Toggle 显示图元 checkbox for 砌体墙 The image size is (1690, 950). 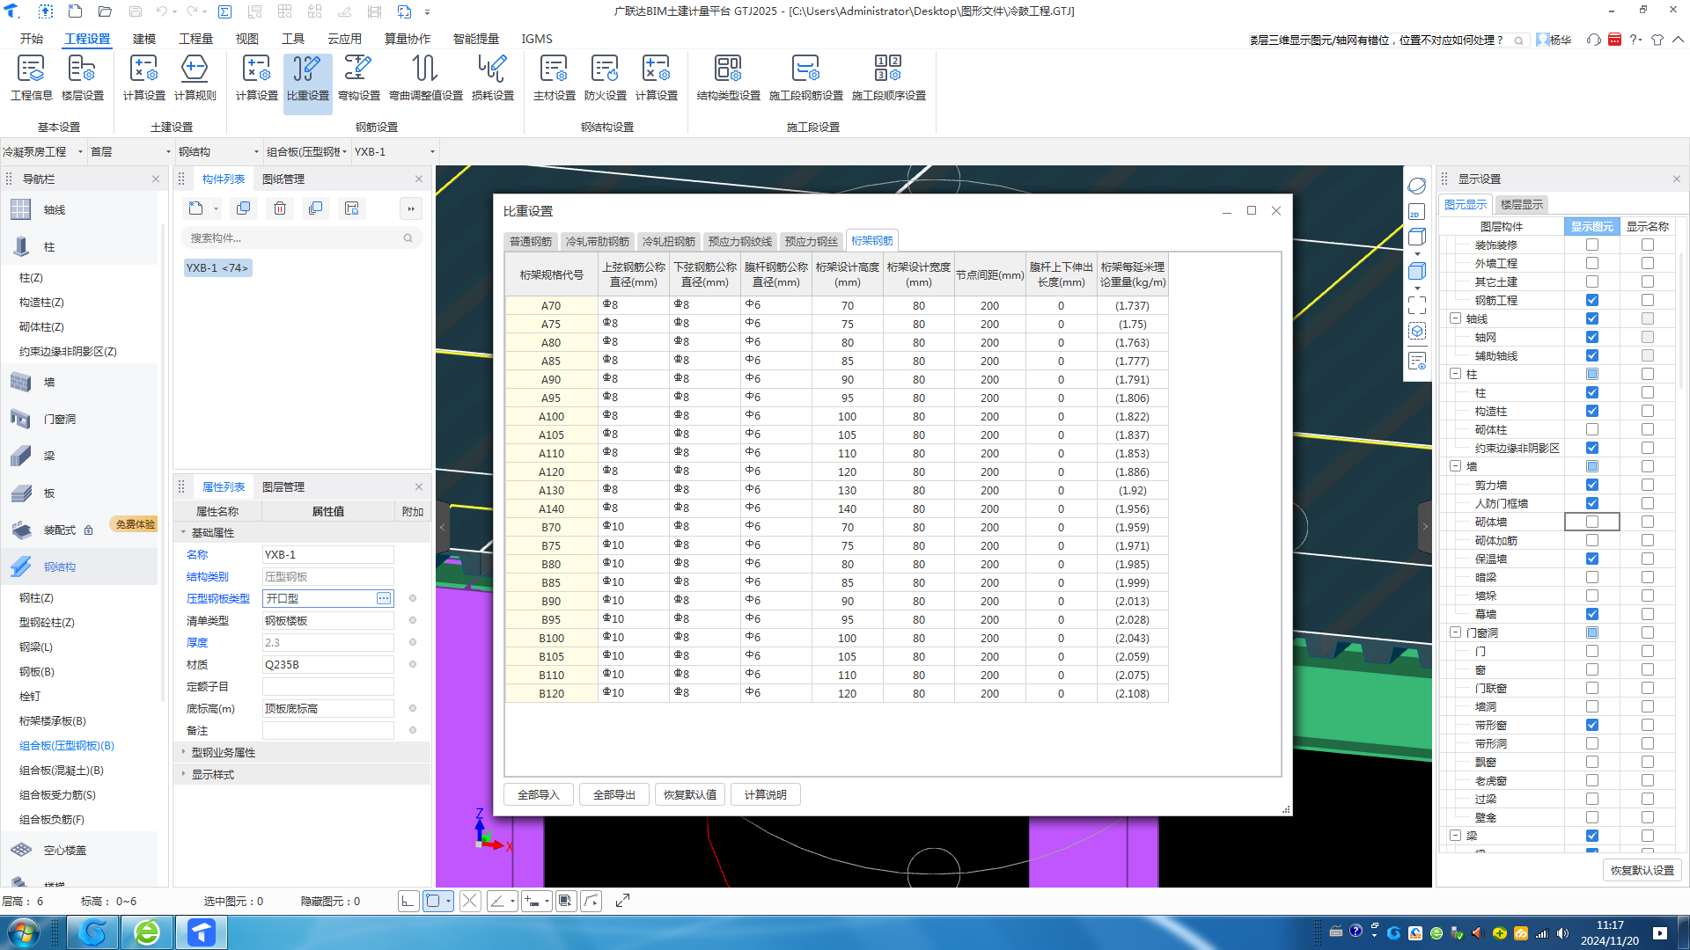[1591, 522]
